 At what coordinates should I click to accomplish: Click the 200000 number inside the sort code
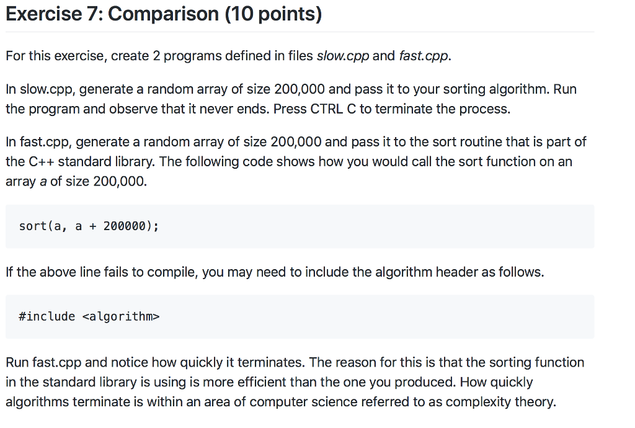(x=124, y=226)
